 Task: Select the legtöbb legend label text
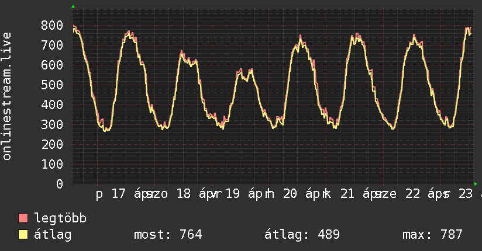[x=61, y=219]
